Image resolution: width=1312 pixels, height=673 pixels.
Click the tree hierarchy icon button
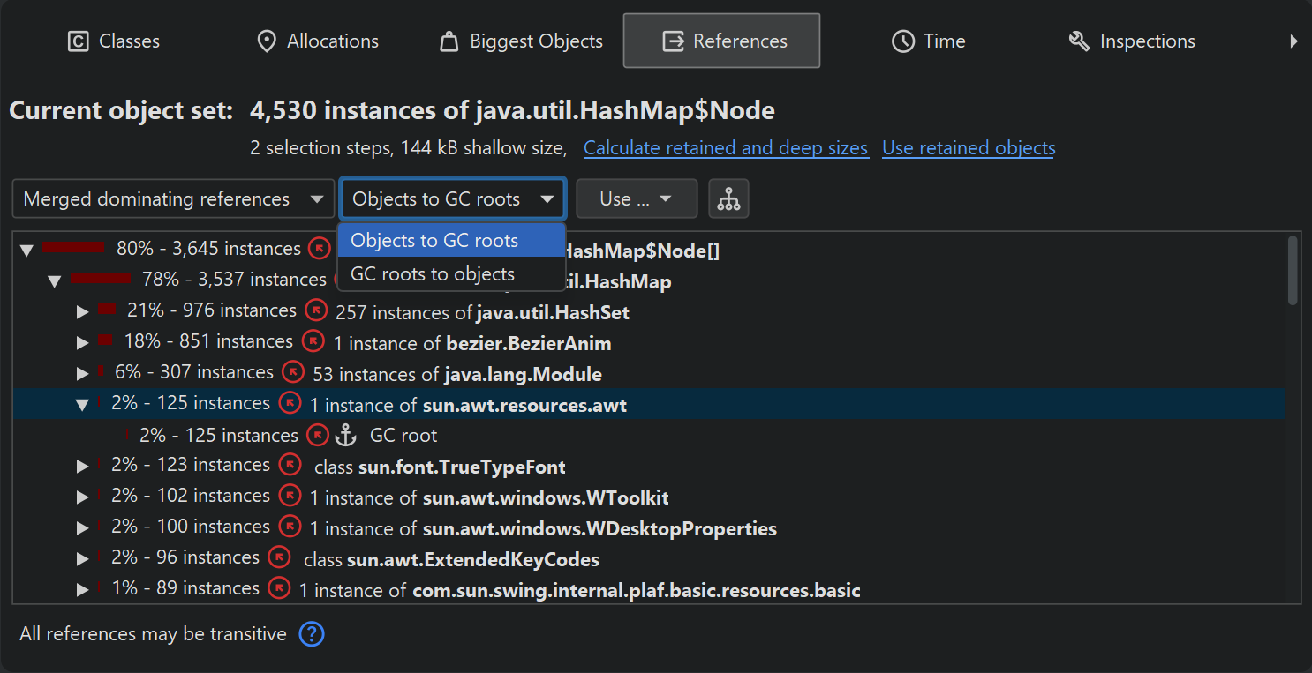pos(728,199)
